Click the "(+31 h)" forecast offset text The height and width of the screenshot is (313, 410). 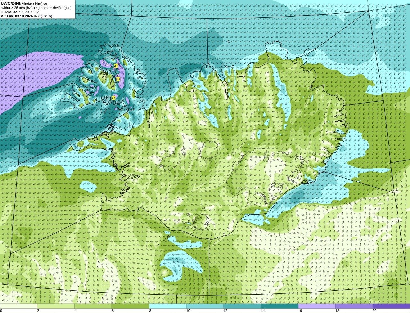point(46,16)
